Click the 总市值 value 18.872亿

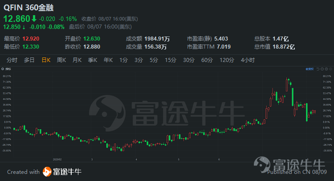tap(284, 47)
